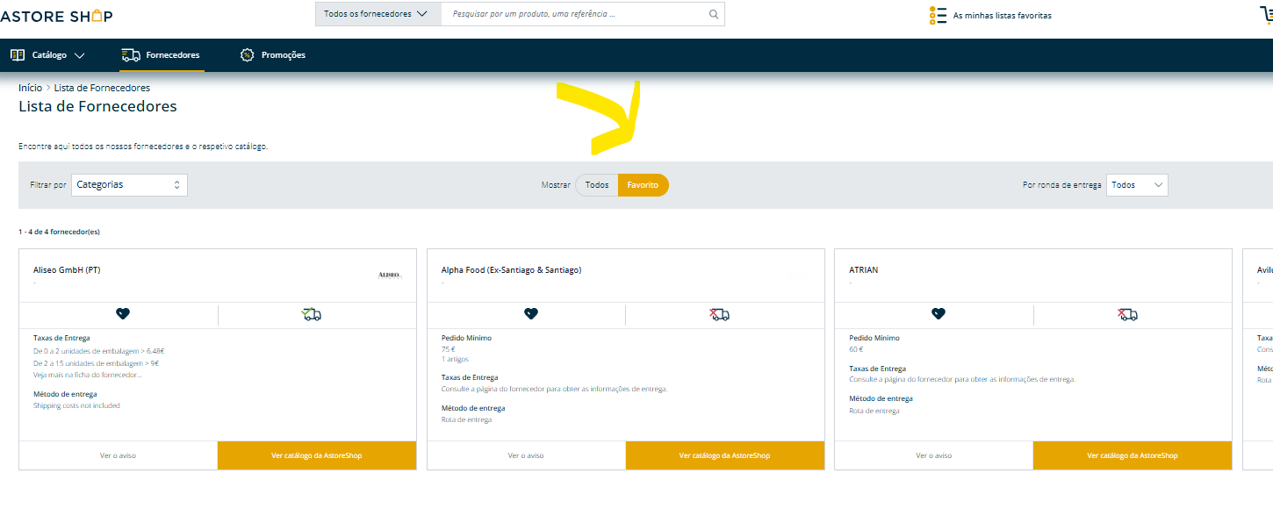Toggle favorite heart for Aliseo GmbH
The width and height of the screenshot is (1273, 530).
tap(123, 314)
